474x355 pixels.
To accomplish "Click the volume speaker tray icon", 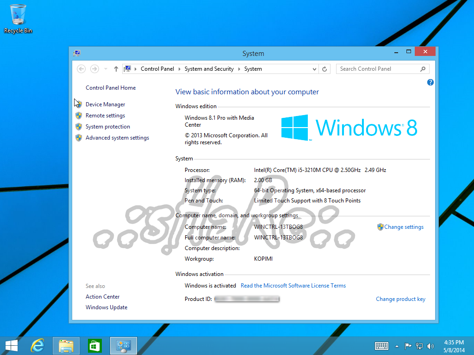I will coord(430,346).
